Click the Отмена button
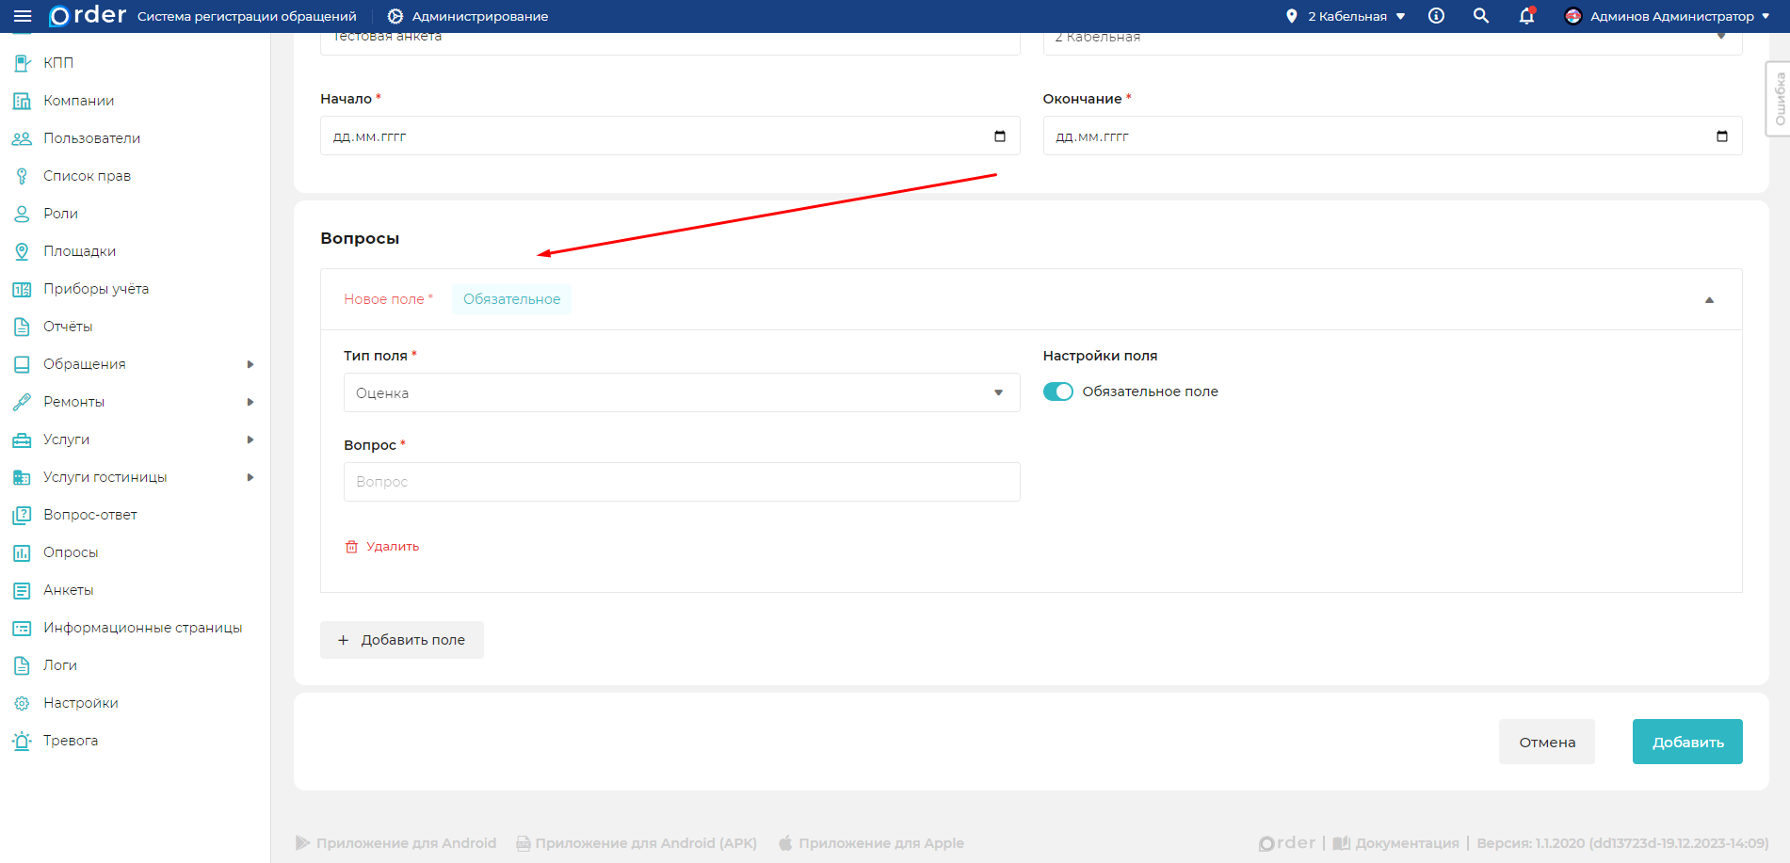This screenshot has width=1790, height=863. pos(1546,742)
